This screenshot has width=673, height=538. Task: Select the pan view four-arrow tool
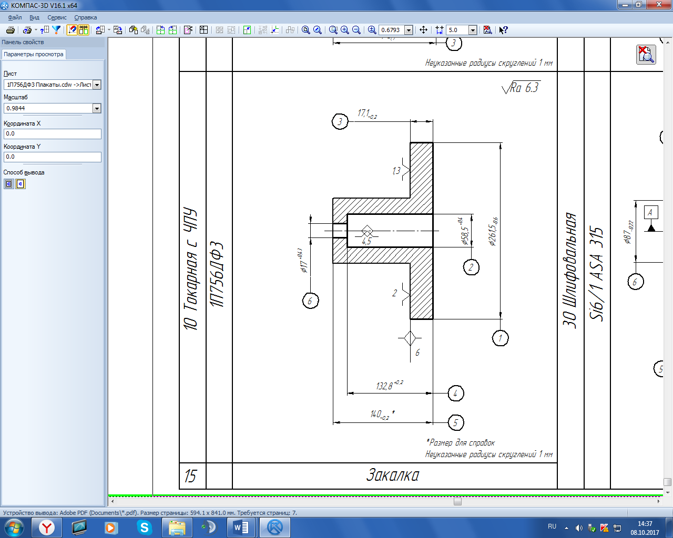(x=423, y=30)
